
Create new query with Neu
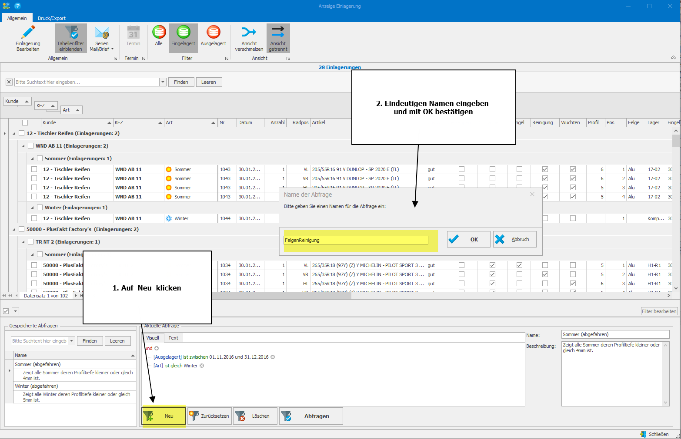point(164,416)
